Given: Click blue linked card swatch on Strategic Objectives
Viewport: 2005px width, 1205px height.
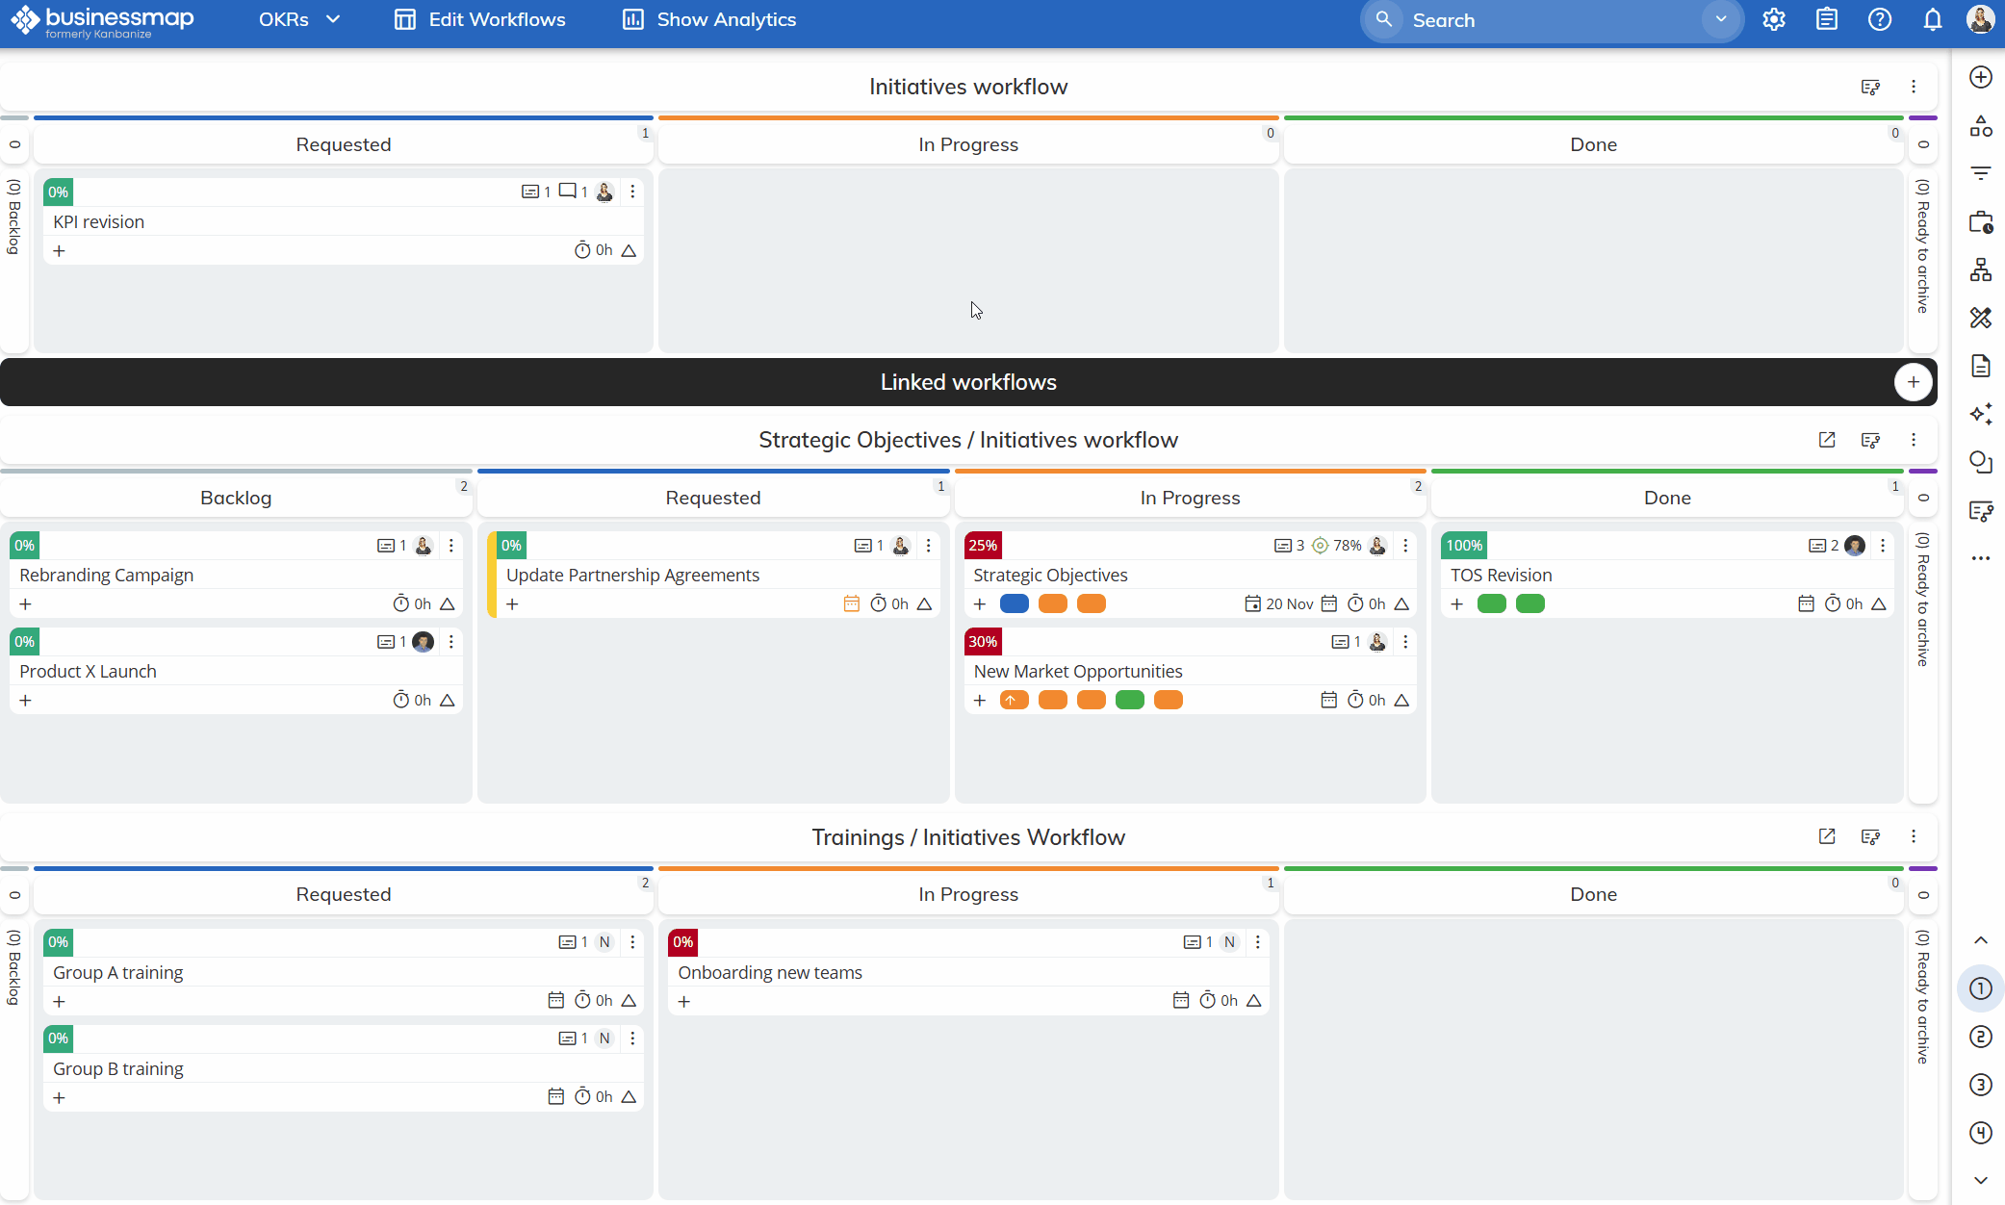Looking at the screenshot, I should (1014, 603).
